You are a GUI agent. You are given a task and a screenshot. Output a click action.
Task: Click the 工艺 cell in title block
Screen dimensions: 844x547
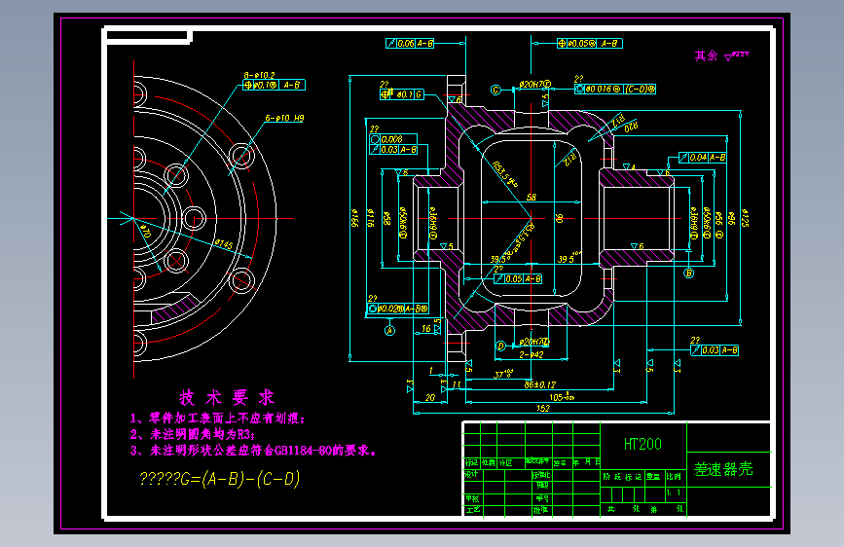[x=472, y=510]
